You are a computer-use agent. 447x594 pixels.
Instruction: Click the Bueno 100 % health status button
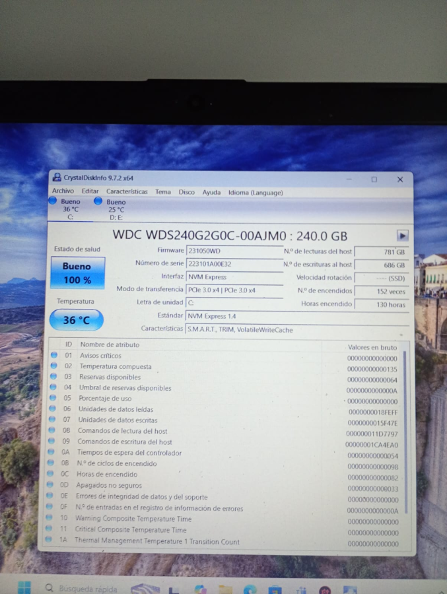[x=77, y=273]
